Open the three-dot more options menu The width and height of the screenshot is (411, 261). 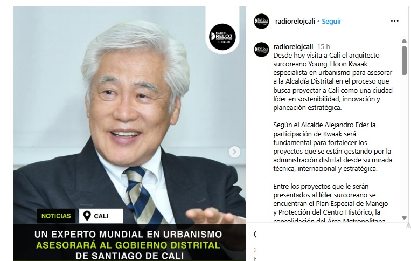(x=394, y=21)
